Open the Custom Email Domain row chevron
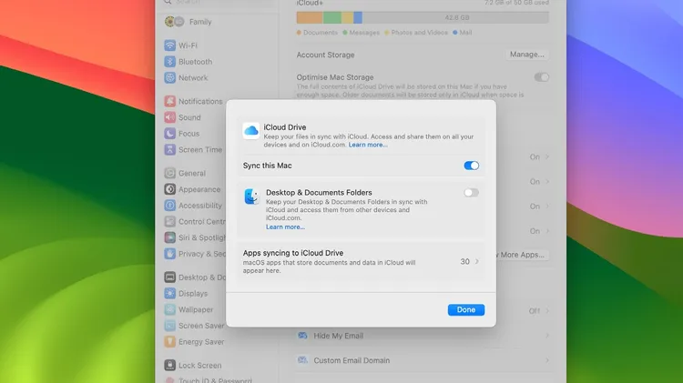 point(547,360)
